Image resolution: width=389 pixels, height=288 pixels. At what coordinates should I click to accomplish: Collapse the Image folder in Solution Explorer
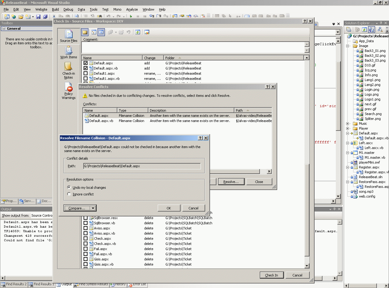[348, 46]
